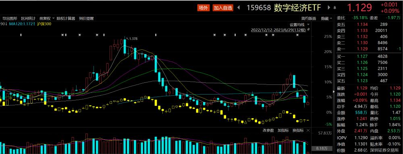403x154 pixels.
Task: Go to previous stock with left arrow
Action: 238,8
